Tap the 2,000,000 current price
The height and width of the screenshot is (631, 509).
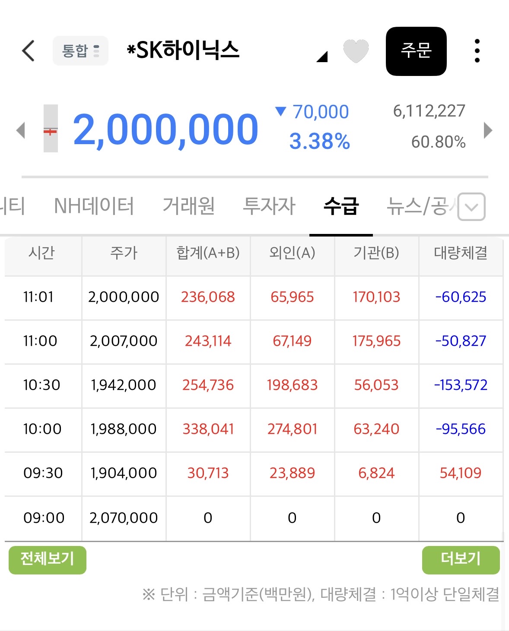pyautogui.click(x=165, y=129)
